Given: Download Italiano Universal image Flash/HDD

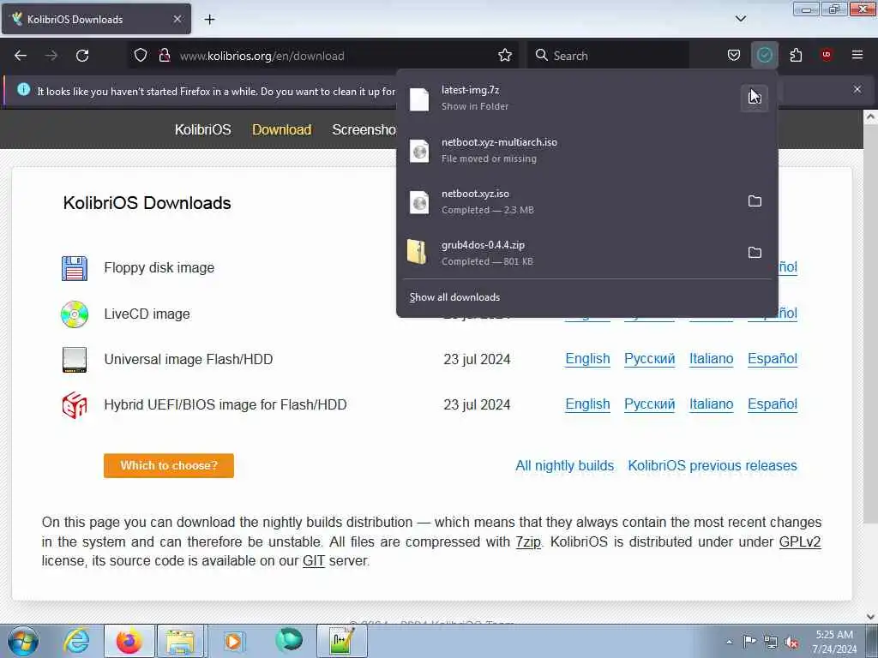Looking at the screenshot, I should (x=711, y=359).
